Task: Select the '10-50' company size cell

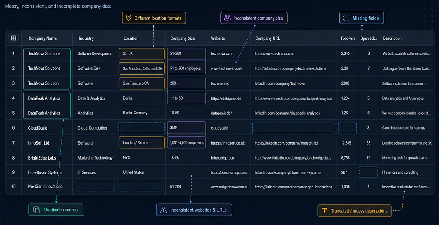Action: point(175,113)
